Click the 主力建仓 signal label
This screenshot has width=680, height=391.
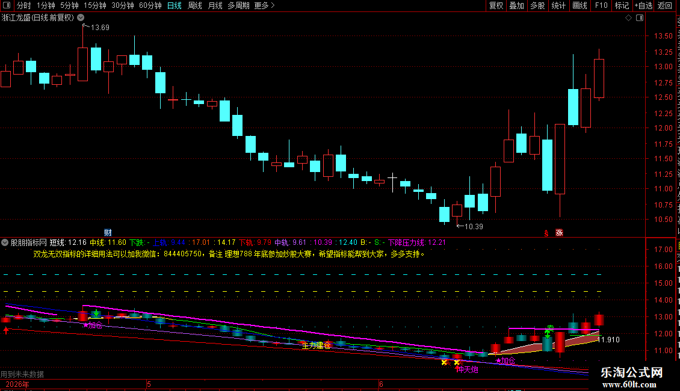pos(316,345)
